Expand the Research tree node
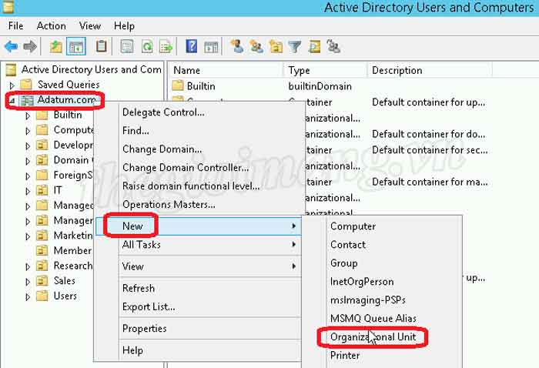This screenshot has width=539, height=368. (x=28, y=267)
